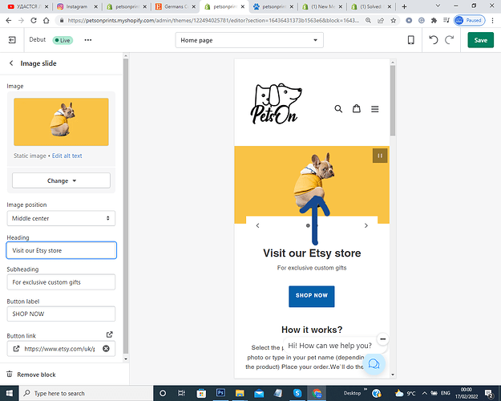
Task: Bookmark this page with star icon
Action: coord(394,21)
